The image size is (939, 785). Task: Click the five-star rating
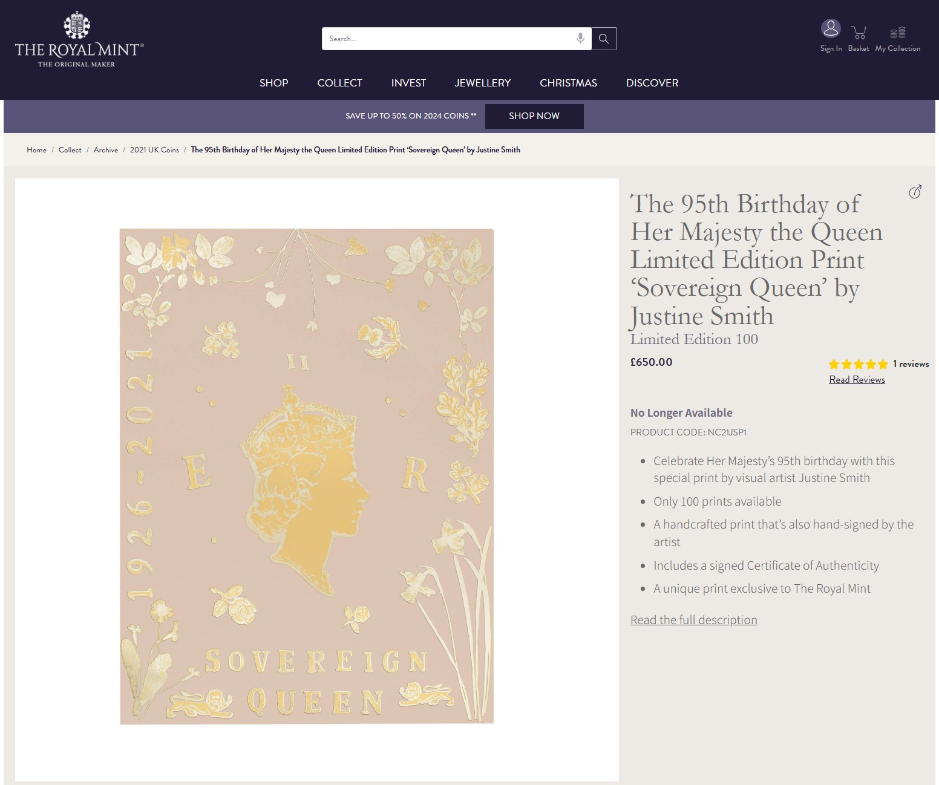point(858,364)
